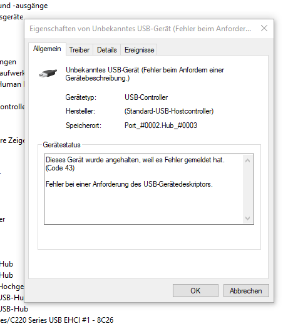Confirm with the OK button

click(x=195, y=290)
